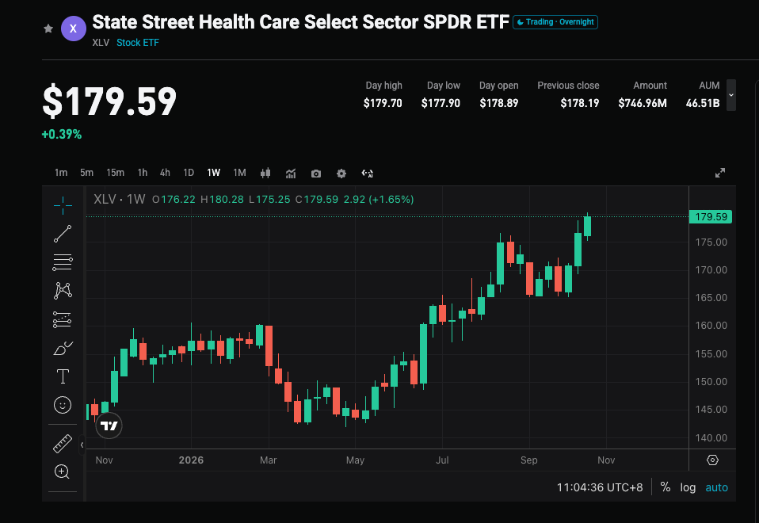Toggle percent scale mode

click(x=666, y=487)
